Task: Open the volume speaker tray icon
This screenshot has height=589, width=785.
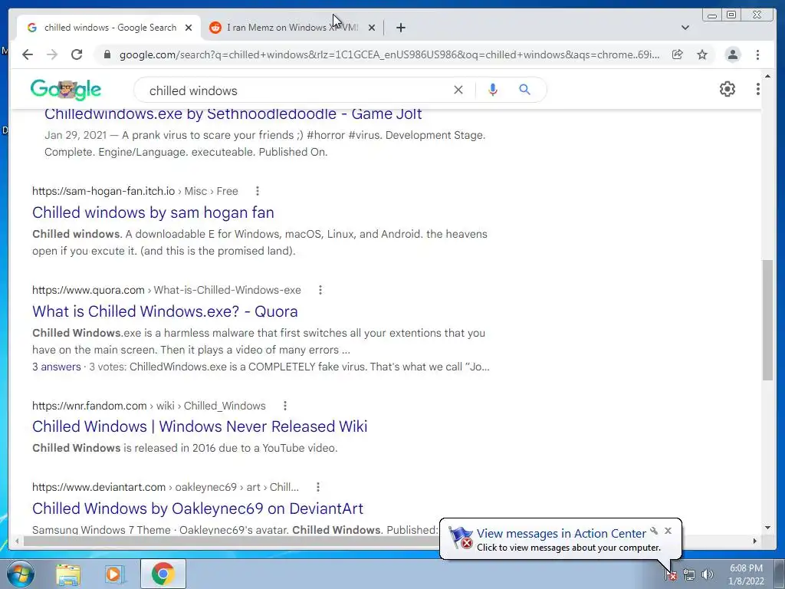Action: pyautogui.click(x=707, y=575)
